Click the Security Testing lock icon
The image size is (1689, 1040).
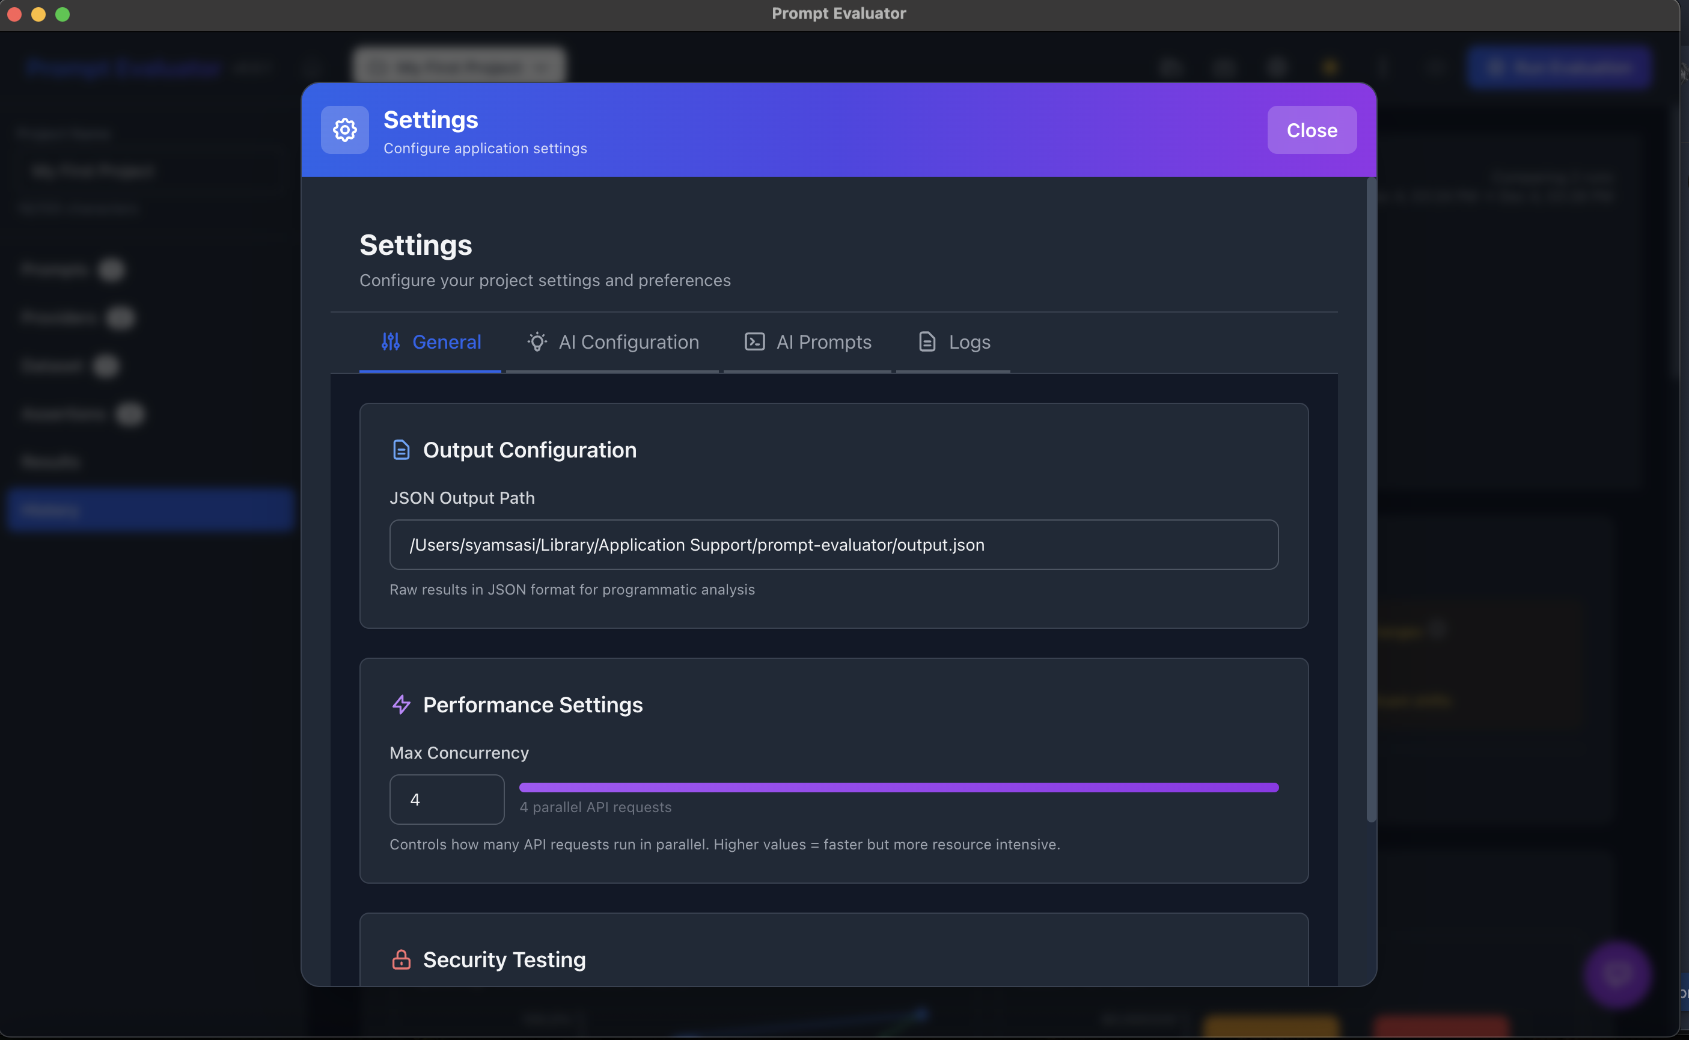click(x=401, y=959)
